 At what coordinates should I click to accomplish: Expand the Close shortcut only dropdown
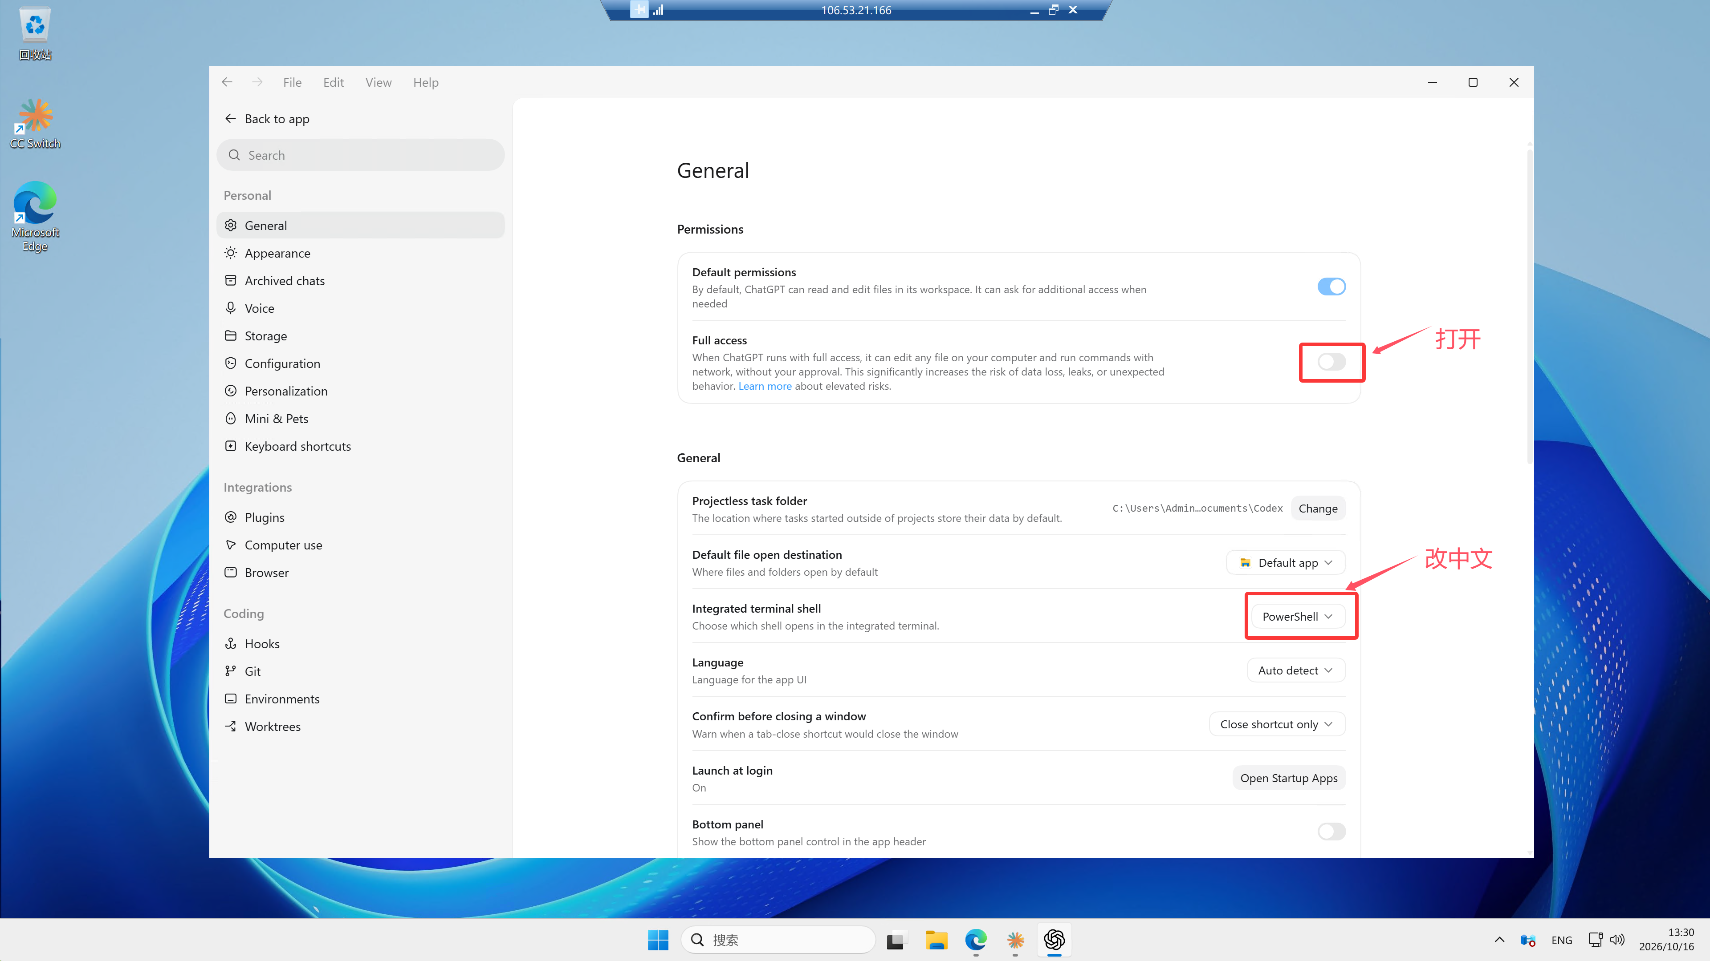pyautogui.click(x=1277, y=724)
